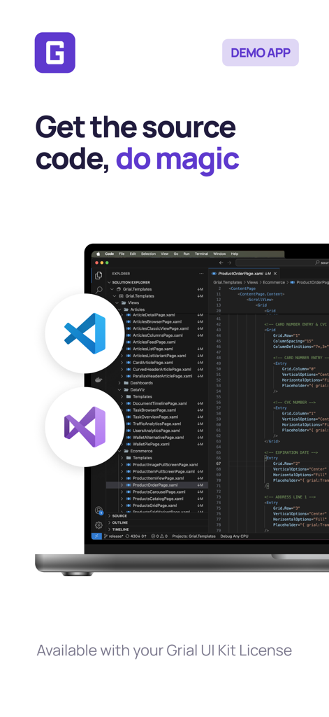Open Explorer more actions ellipsis
329x717 pixels.
[201, 274]
